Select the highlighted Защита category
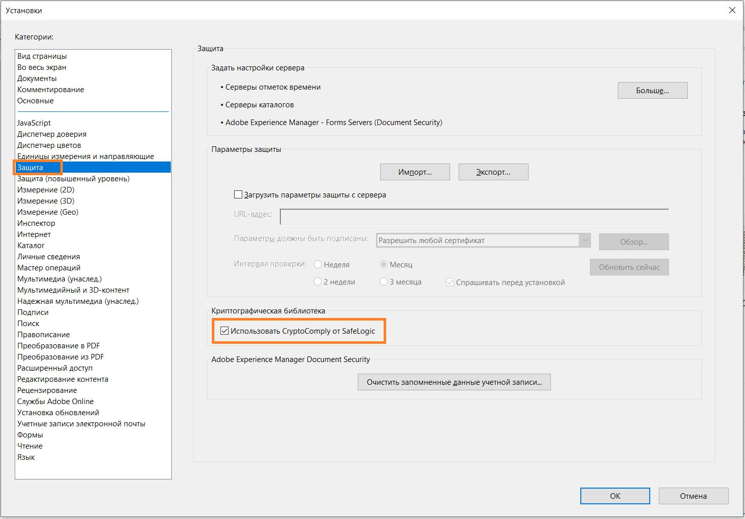Screen dimensions: 745x519 pyautogui.click(x=93, y=168)
